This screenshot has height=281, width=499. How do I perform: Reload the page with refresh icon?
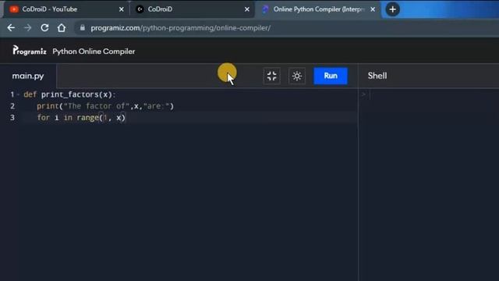click(x=44, y=28)
